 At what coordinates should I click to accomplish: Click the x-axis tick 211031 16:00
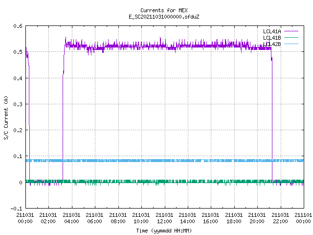[x=211, y=218]
